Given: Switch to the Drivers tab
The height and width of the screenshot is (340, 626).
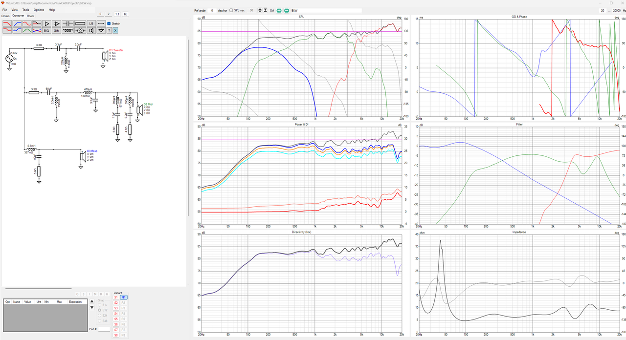Looking at the screenshot, I should 5,16.
